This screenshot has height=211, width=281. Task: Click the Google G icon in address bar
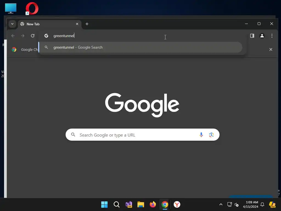point(46,36)
